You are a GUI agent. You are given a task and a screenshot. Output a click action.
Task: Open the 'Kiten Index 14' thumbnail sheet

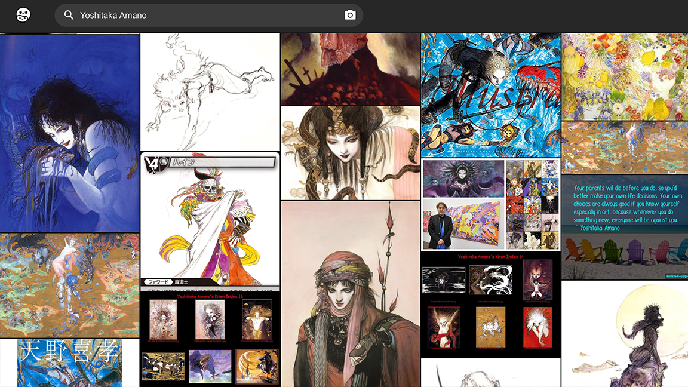(490, 305)
